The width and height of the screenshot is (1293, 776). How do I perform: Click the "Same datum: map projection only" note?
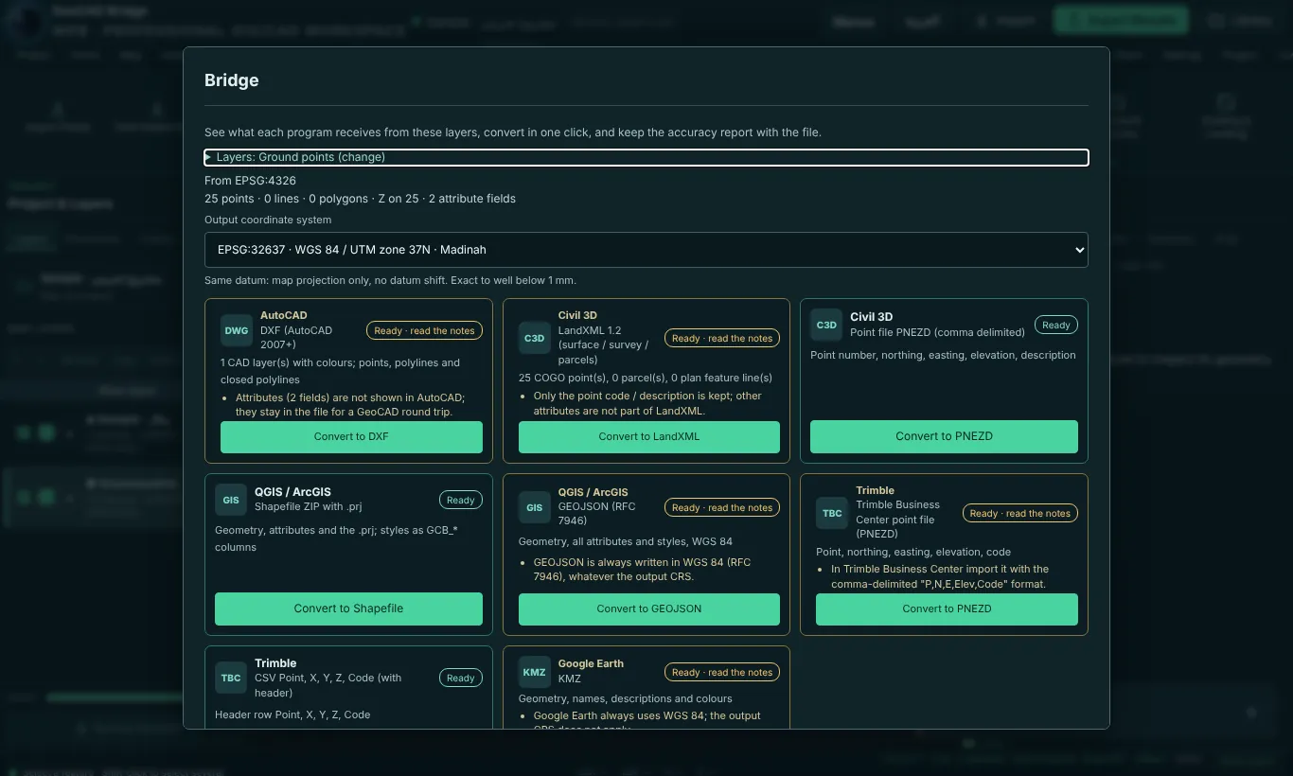coord(390,280)
